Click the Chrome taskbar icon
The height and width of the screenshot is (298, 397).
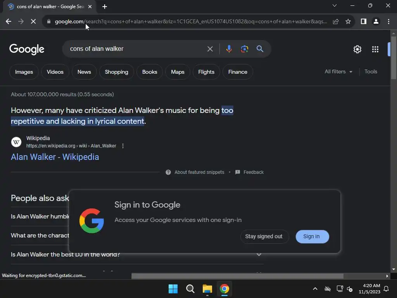(x=224, y=289)
